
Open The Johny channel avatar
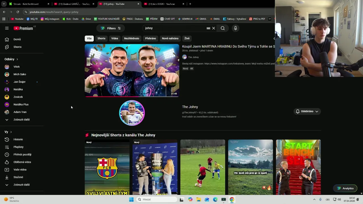132,113
